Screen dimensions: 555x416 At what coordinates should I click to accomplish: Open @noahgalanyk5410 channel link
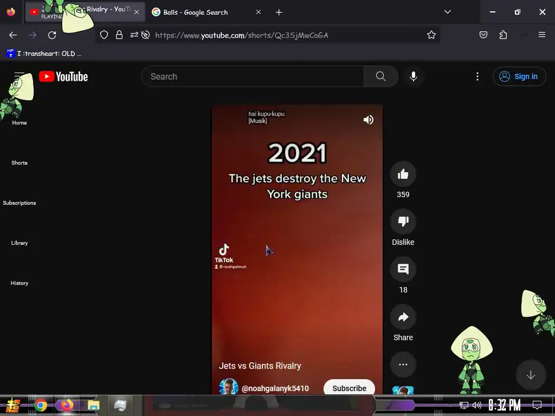[275, 388]
